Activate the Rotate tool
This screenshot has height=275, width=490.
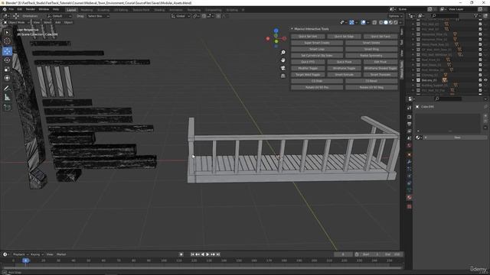(7, 60)
